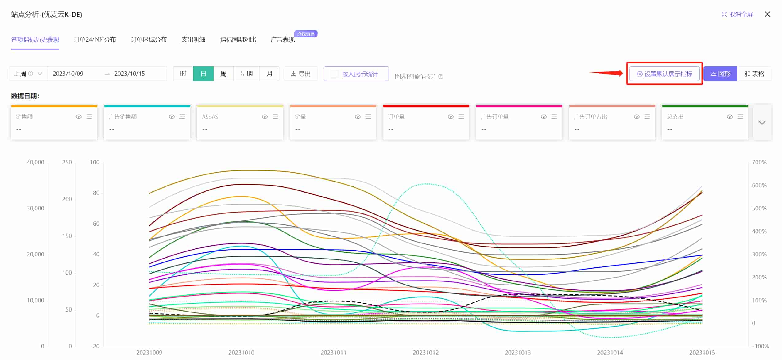The image size is (782, 360).
Task: Toggle visibility eye on 广告订单占比 card
Action: point(637,117)
